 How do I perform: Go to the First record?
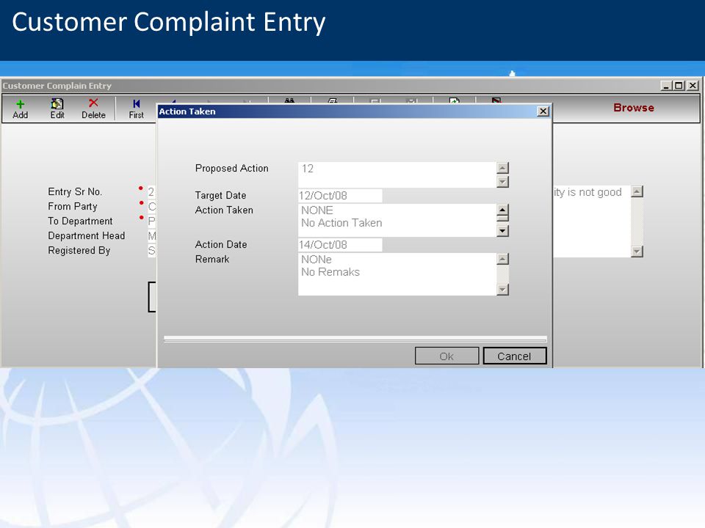coord(137,109)
